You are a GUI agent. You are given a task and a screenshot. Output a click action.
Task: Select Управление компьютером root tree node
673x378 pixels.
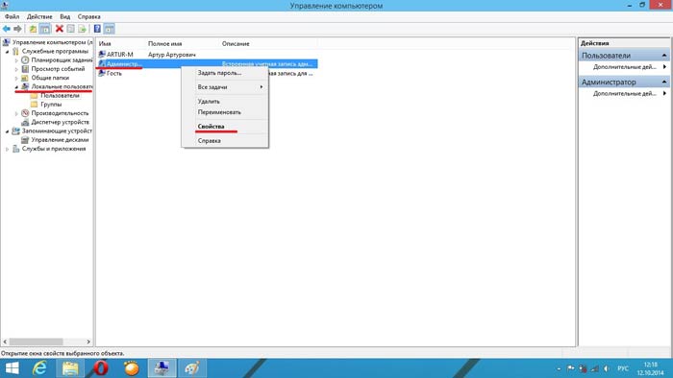[x=52, y=42]
